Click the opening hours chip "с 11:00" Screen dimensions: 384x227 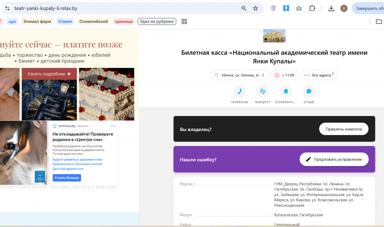[x=284, y=75]
